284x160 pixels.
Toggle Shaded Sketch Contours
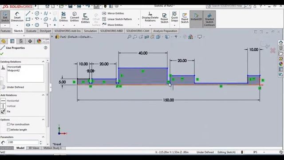209,19
